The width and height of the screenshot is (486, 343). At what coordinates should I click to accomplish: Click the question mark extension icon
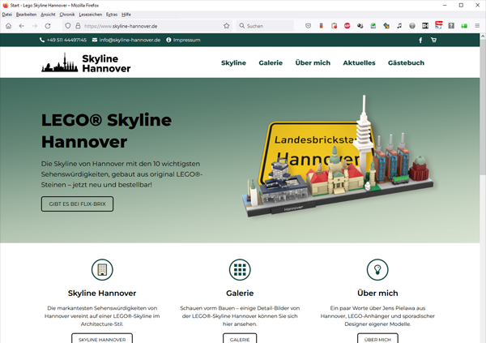pos(451,26)
